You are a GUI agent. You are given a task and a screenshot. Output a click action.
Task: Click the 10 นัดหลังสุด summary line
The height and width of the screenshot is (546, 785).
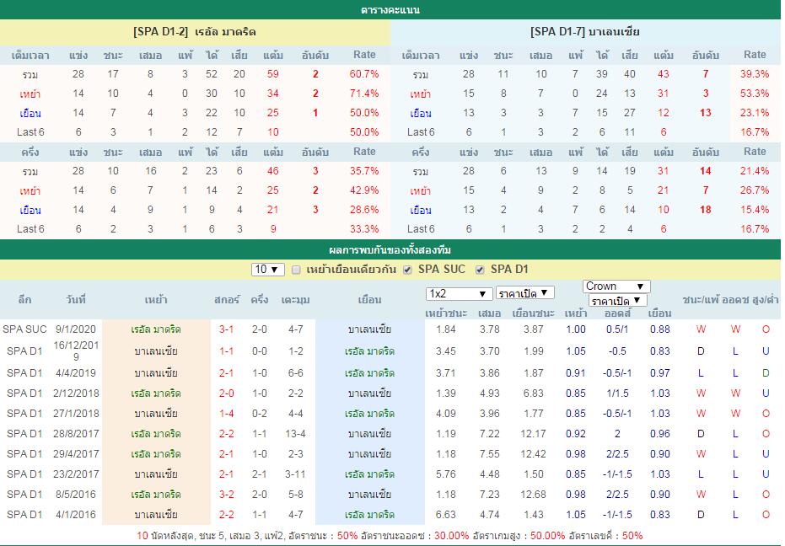pos(390,536)
